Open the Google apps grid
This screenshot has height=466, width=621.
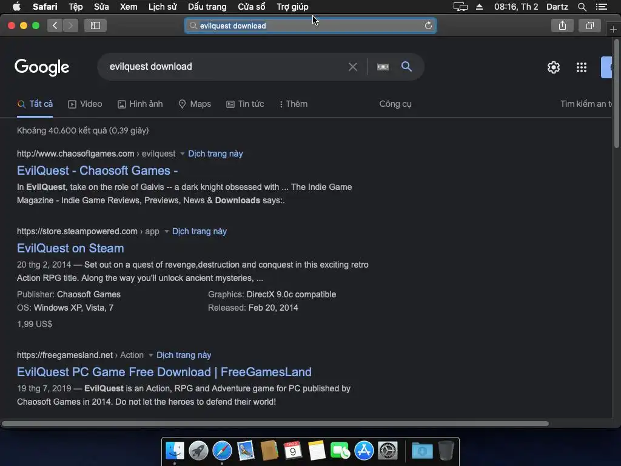pos(581,67)
